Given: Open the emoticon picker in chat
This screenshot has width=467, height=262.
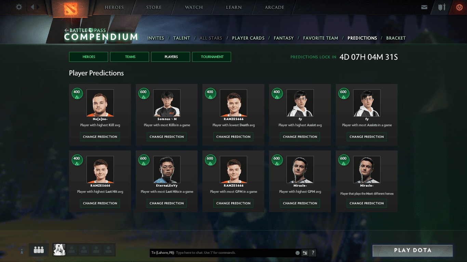Looking at the screenshot, I should click(297, 253).
